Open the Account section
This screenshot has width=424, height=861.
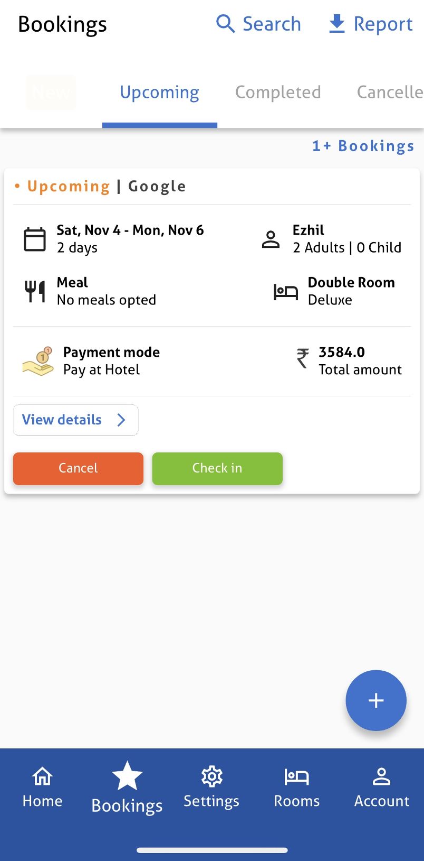tap(381, 788)
